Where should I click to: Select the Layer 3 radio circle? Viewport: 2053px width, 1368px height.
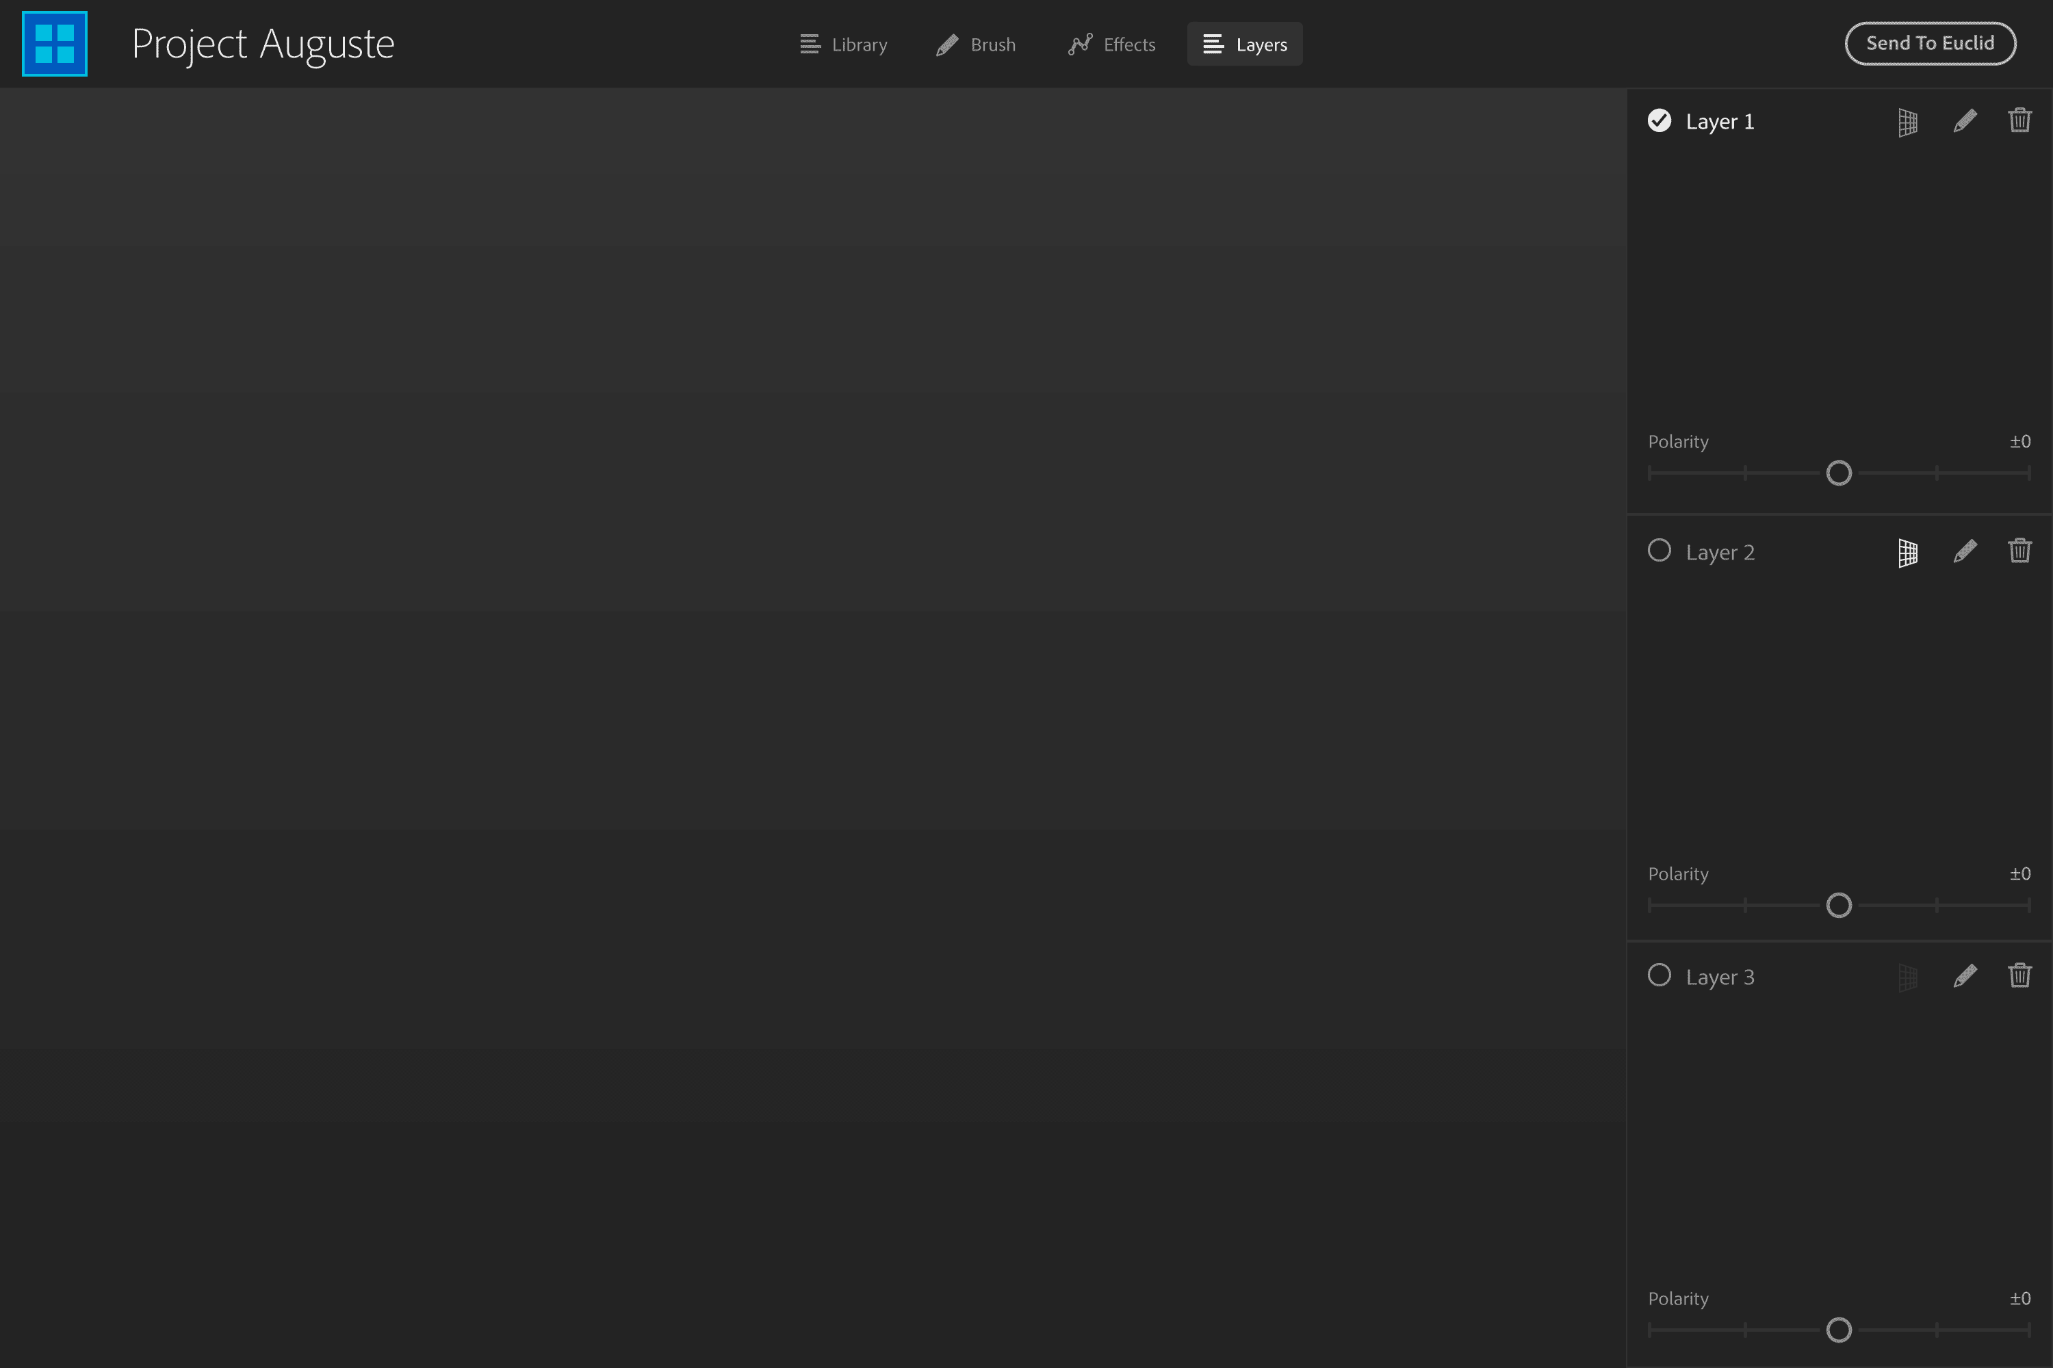coord(1660,975)
